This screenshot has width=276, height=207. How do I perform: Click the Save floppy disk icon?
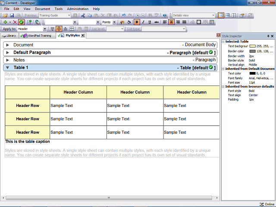tap(12, 16)
